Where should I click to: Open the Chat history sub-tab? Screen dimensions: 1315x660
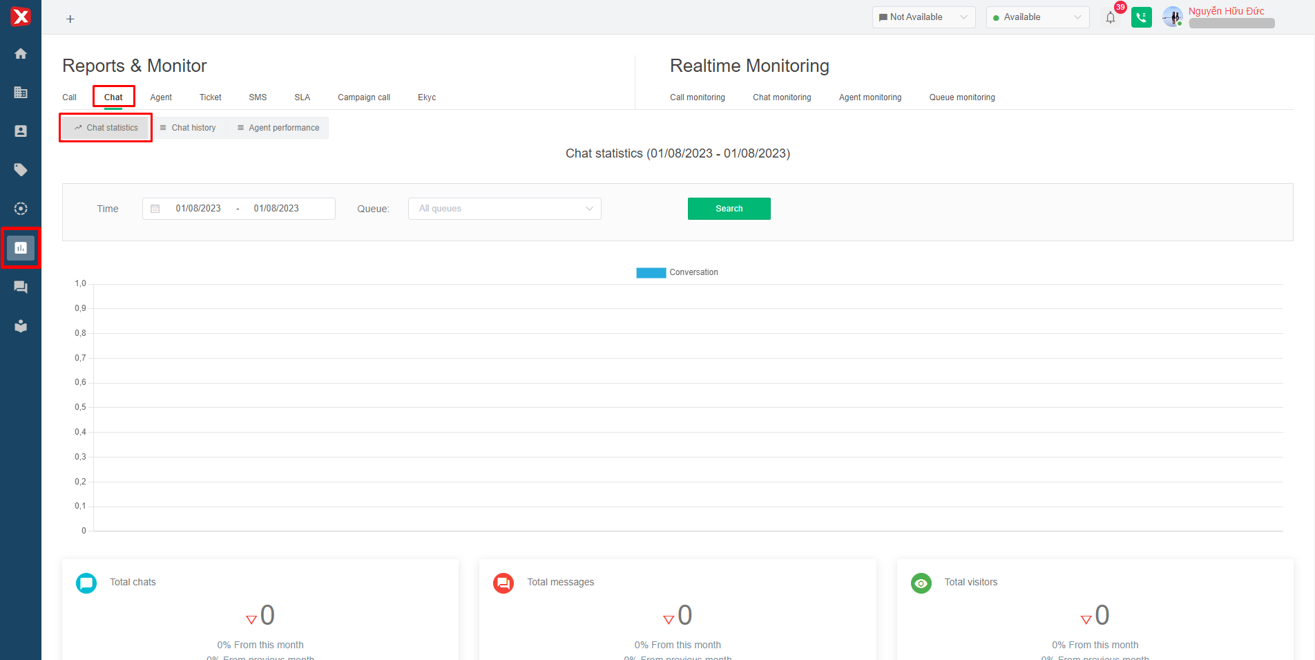pyautogui.click(x=188, y=128)
